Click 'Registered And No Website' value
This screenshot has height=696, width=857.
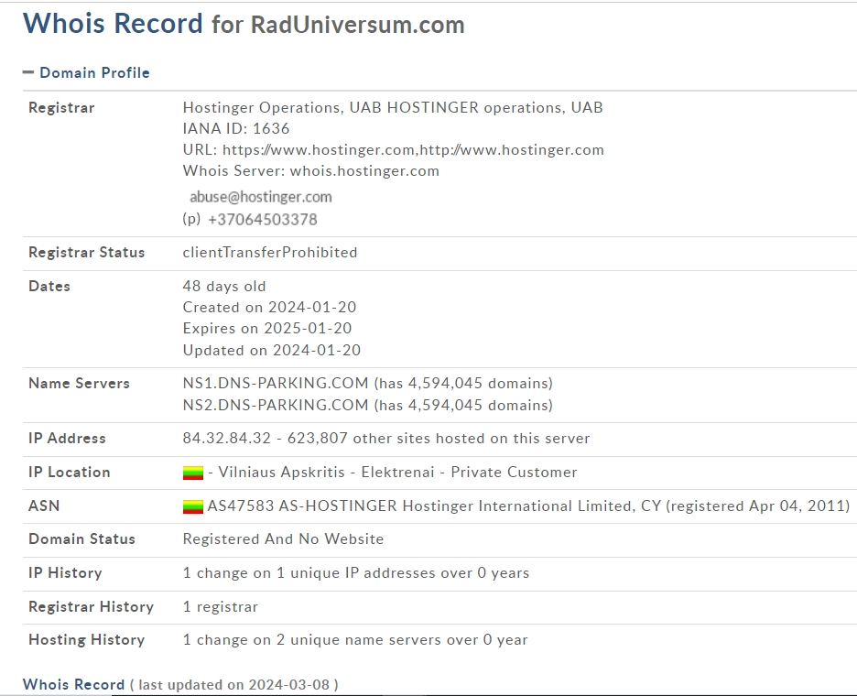283,539
